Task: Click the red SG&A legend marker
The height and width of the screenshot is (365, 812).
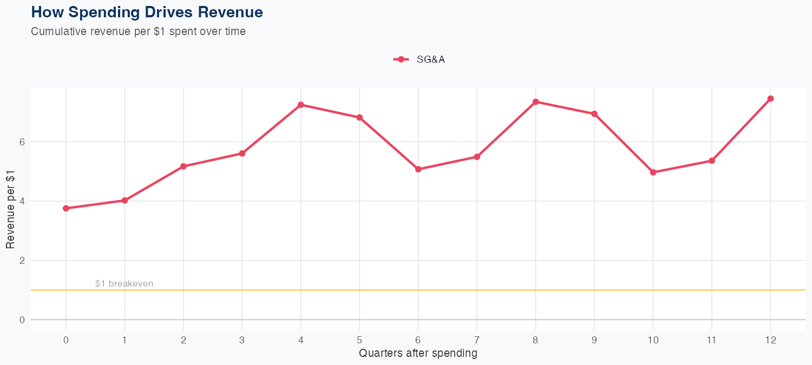Action: [401, 59]
